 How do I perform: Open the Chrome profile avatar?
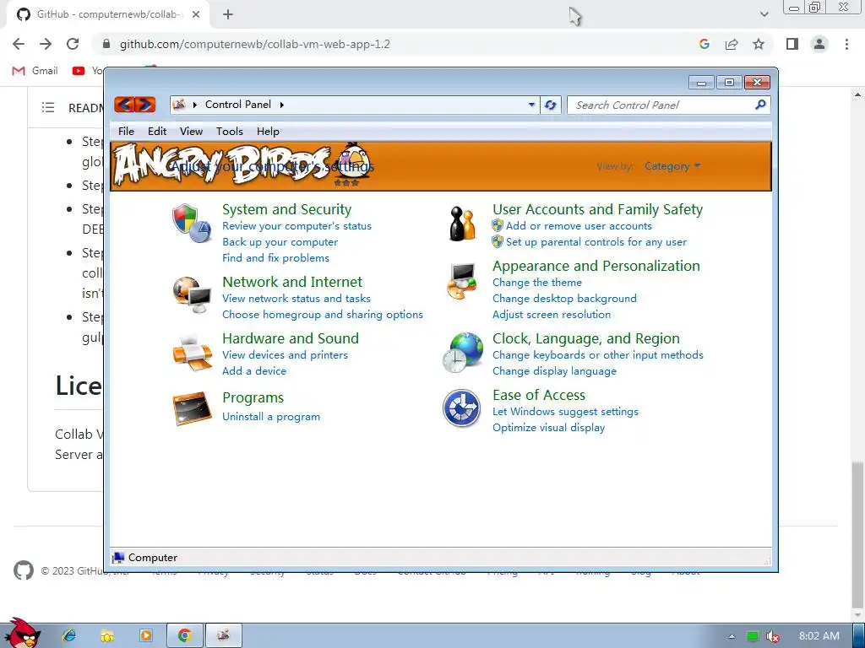(819, 44)
